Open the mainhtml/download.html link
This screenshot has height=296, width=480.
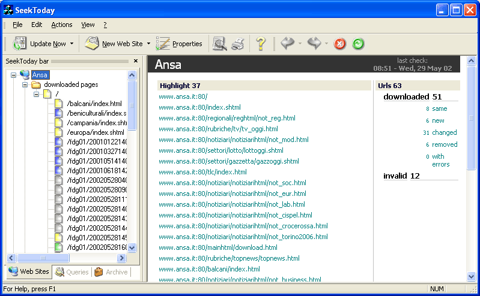point(218,247)
